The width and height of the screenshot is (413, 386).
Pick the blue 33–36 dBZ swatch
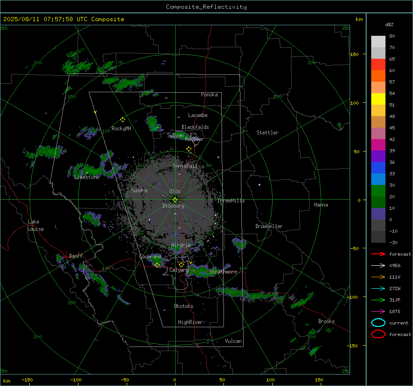(x=378, y=168)
